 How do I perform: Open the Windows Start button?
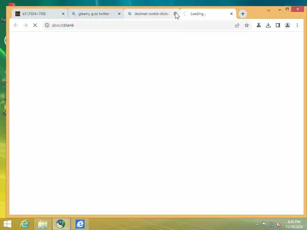(x=7, y=224)
